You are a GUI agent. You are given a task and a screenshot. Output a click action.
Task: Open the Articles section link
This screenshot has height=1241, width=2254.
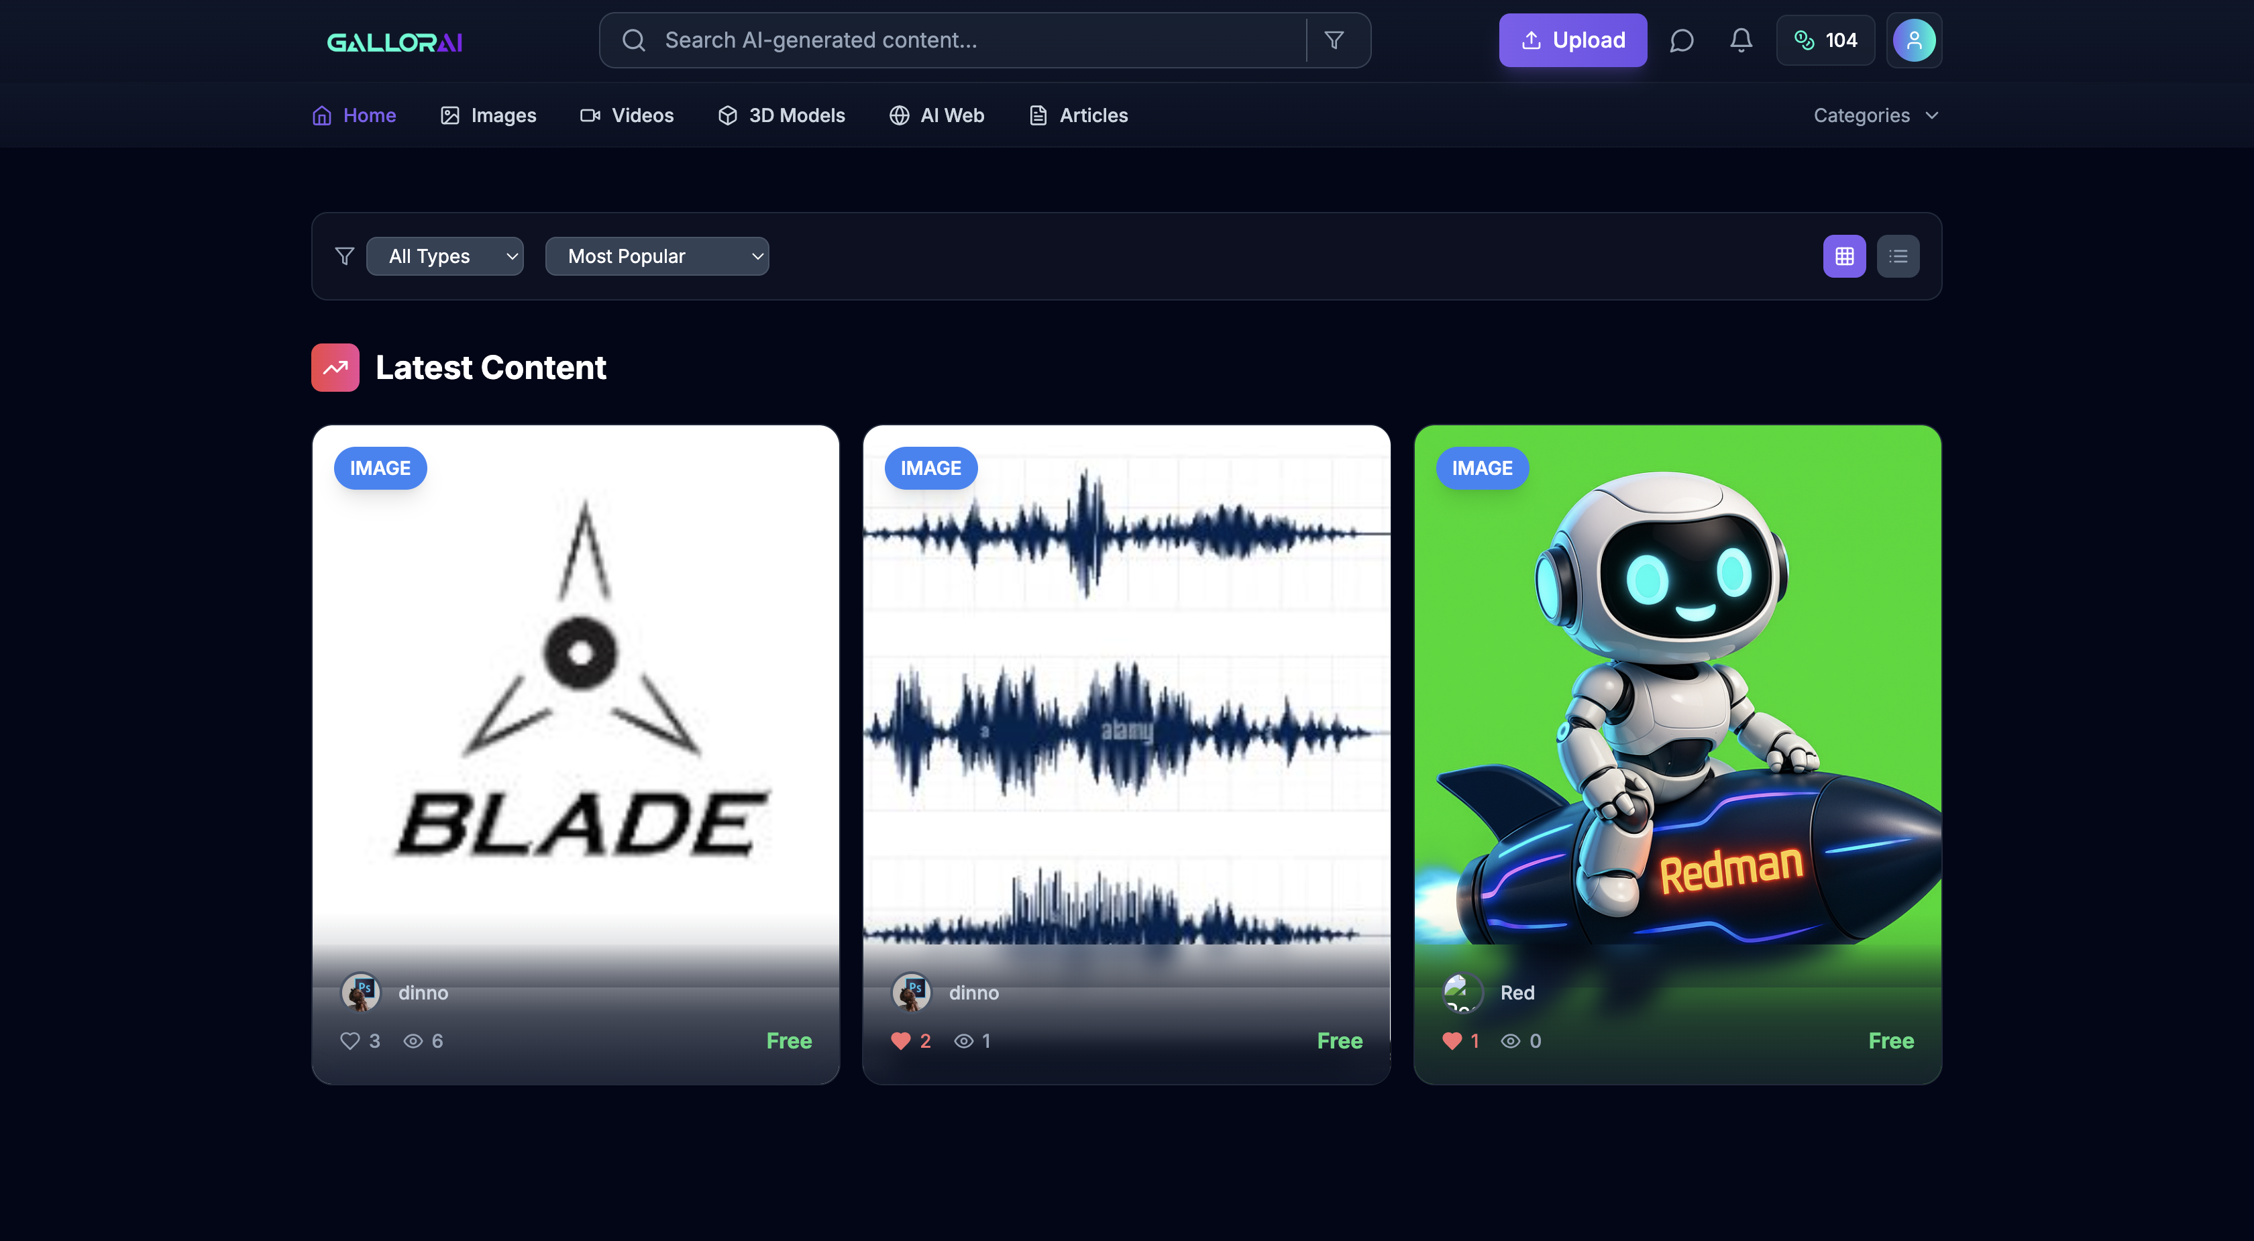pos(1078,115)
